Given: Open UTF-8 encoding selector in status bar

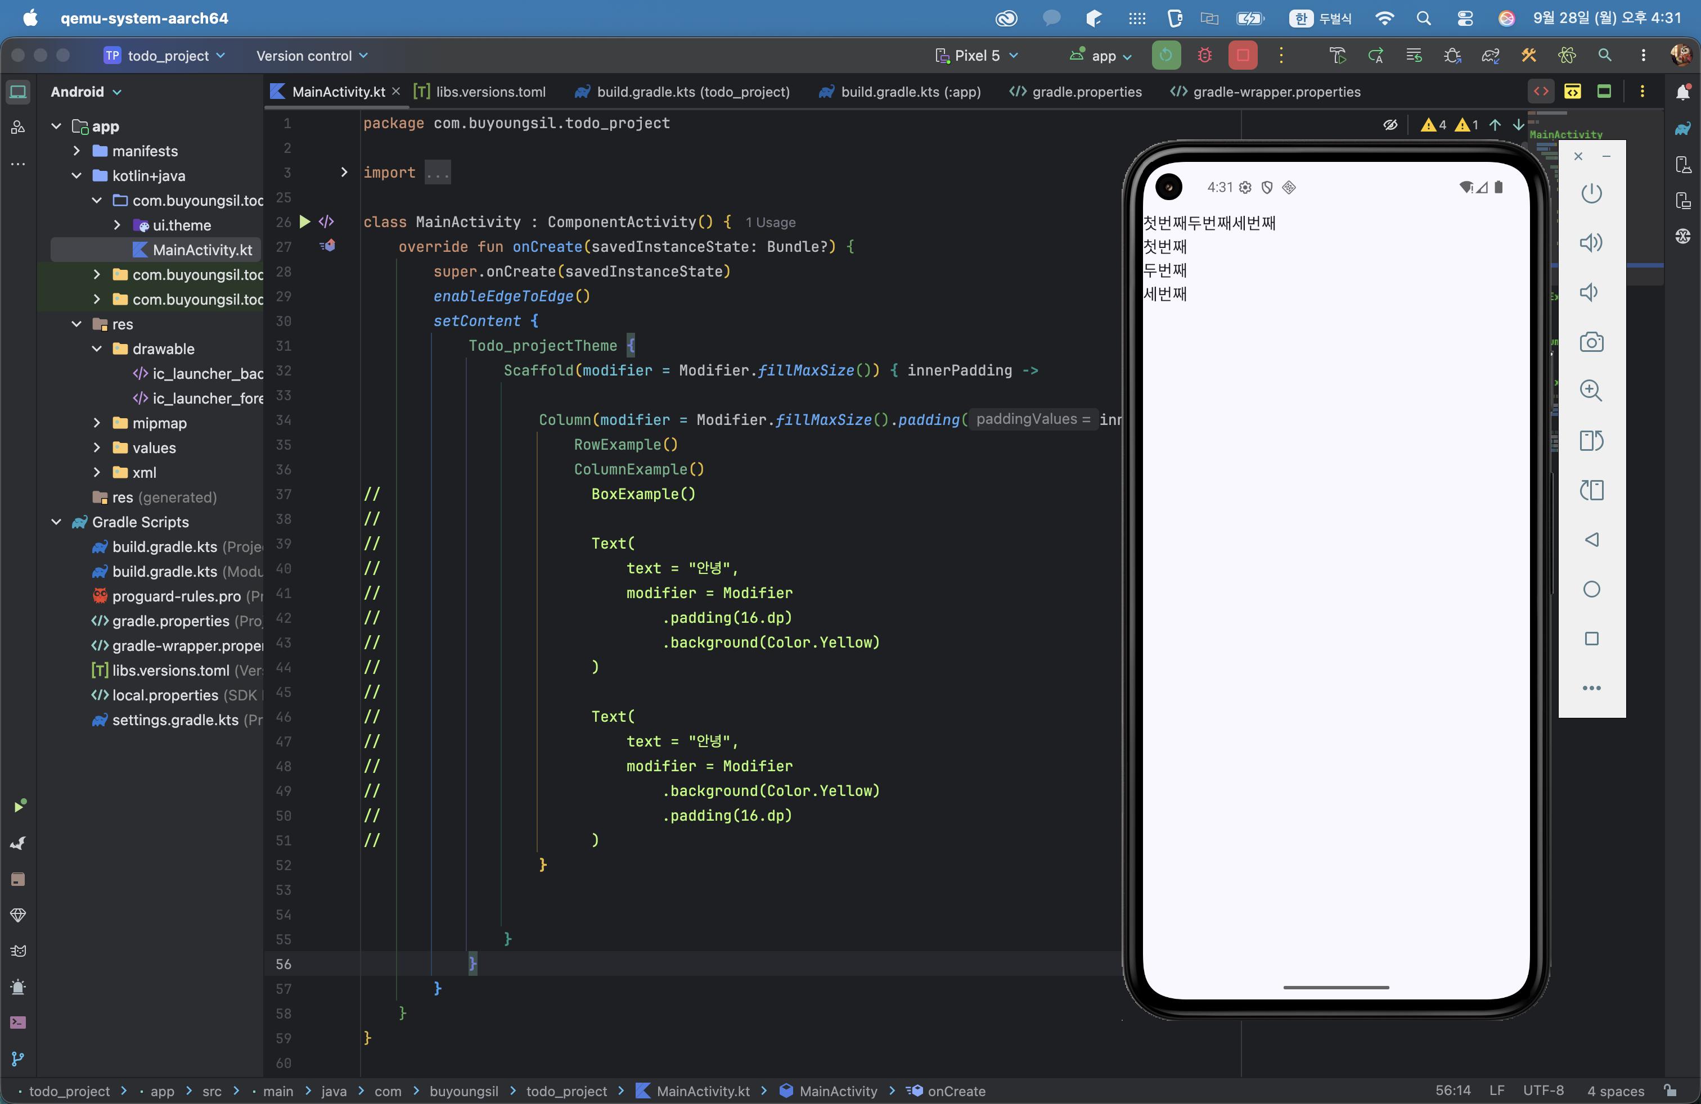Looking at the screenshot, I should click(x=1543, y=1091).
